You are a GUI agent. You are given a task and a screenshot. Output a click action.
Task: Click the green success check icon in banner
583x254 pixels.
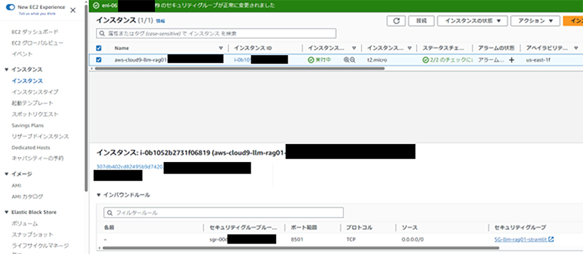click(97, 6)
